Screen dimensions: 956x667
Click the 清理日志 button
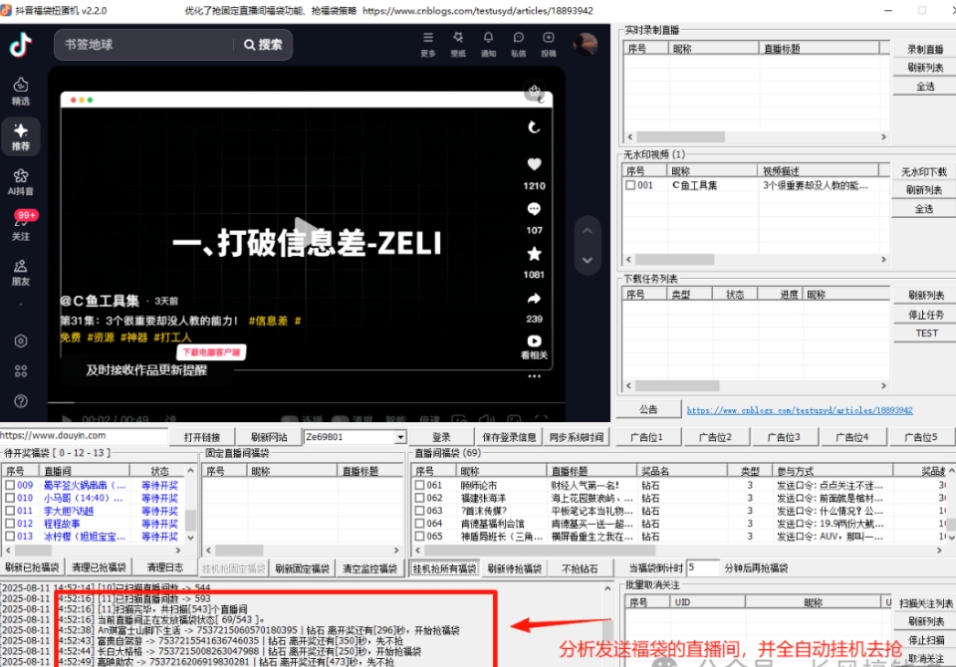coord(165,567)
